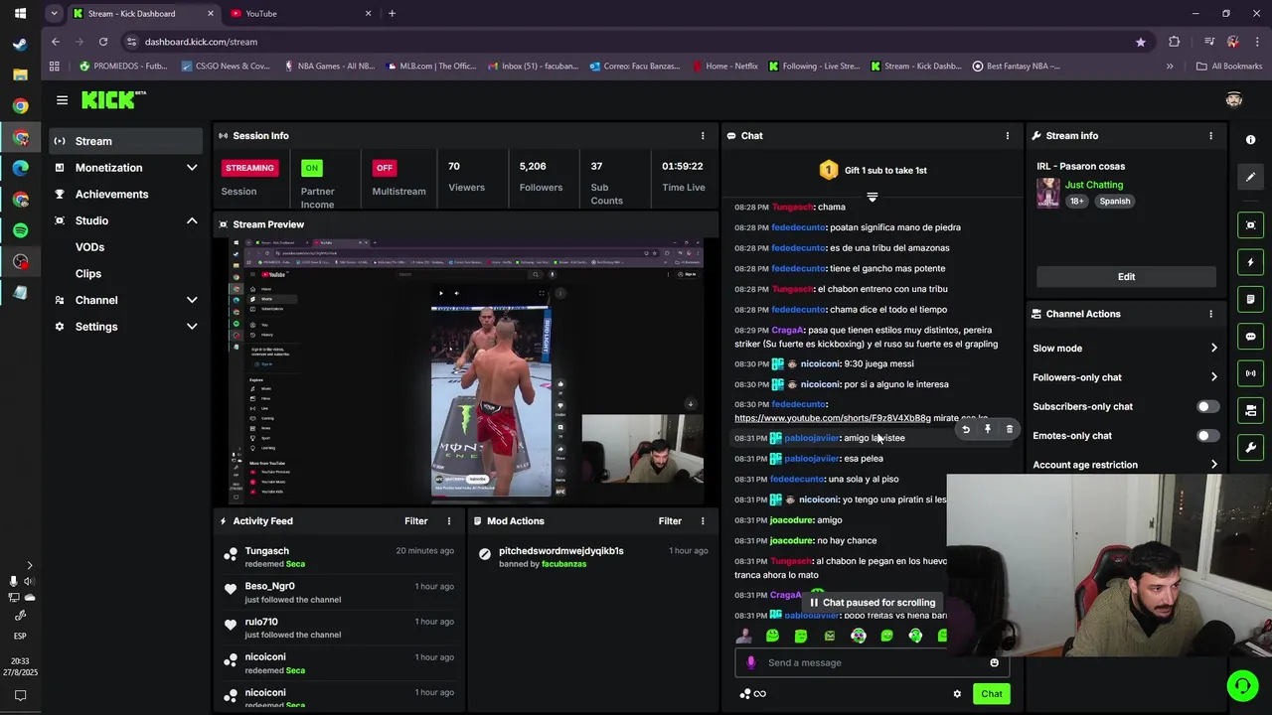Click the Just Chatting category link
Viewport: 1272px width, 715px height.
pyautogui.click(x=1094, y=185)
